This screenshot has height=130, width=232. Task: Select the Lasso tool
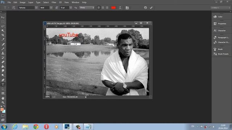[x=3, y=26]
